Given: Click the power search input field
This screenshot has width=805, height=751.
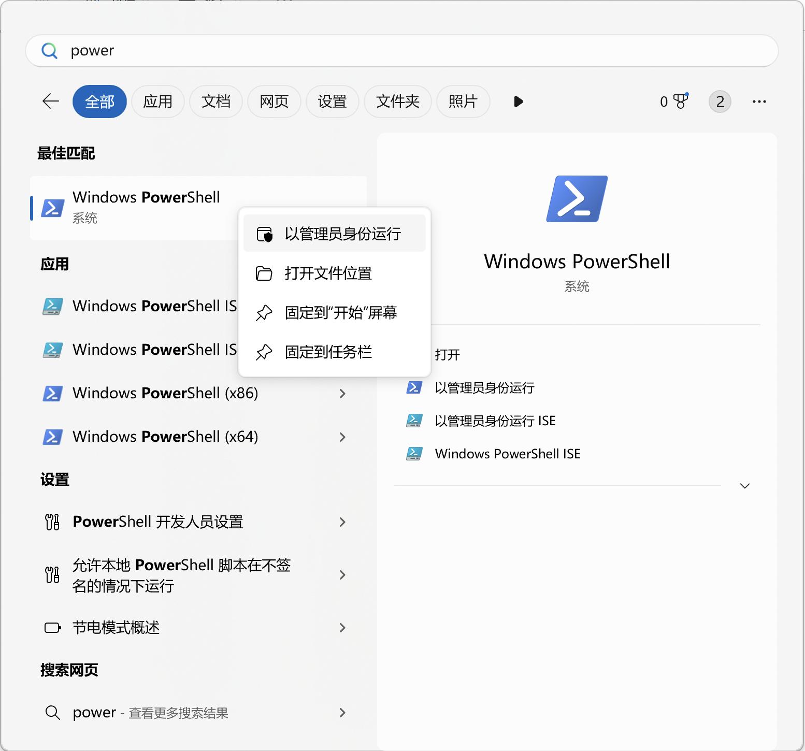Looking at the screenshot, I should [402, 51].
